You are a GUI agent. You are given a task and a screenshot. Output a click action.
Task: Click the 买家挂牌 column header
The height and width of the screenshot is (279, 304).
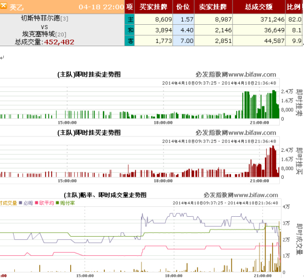tap(153, 7)
